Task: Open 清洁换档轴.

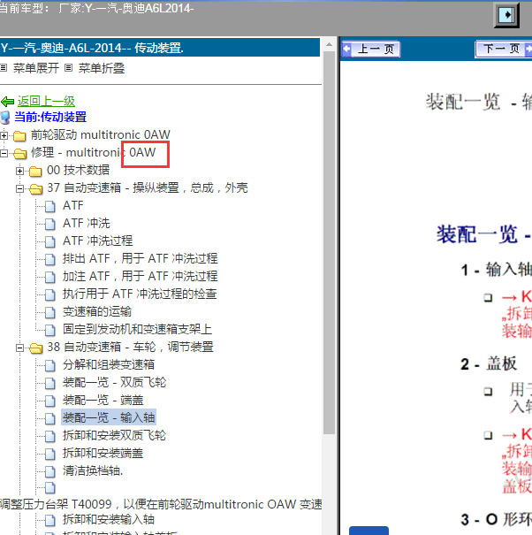Action: pos(93,470)
